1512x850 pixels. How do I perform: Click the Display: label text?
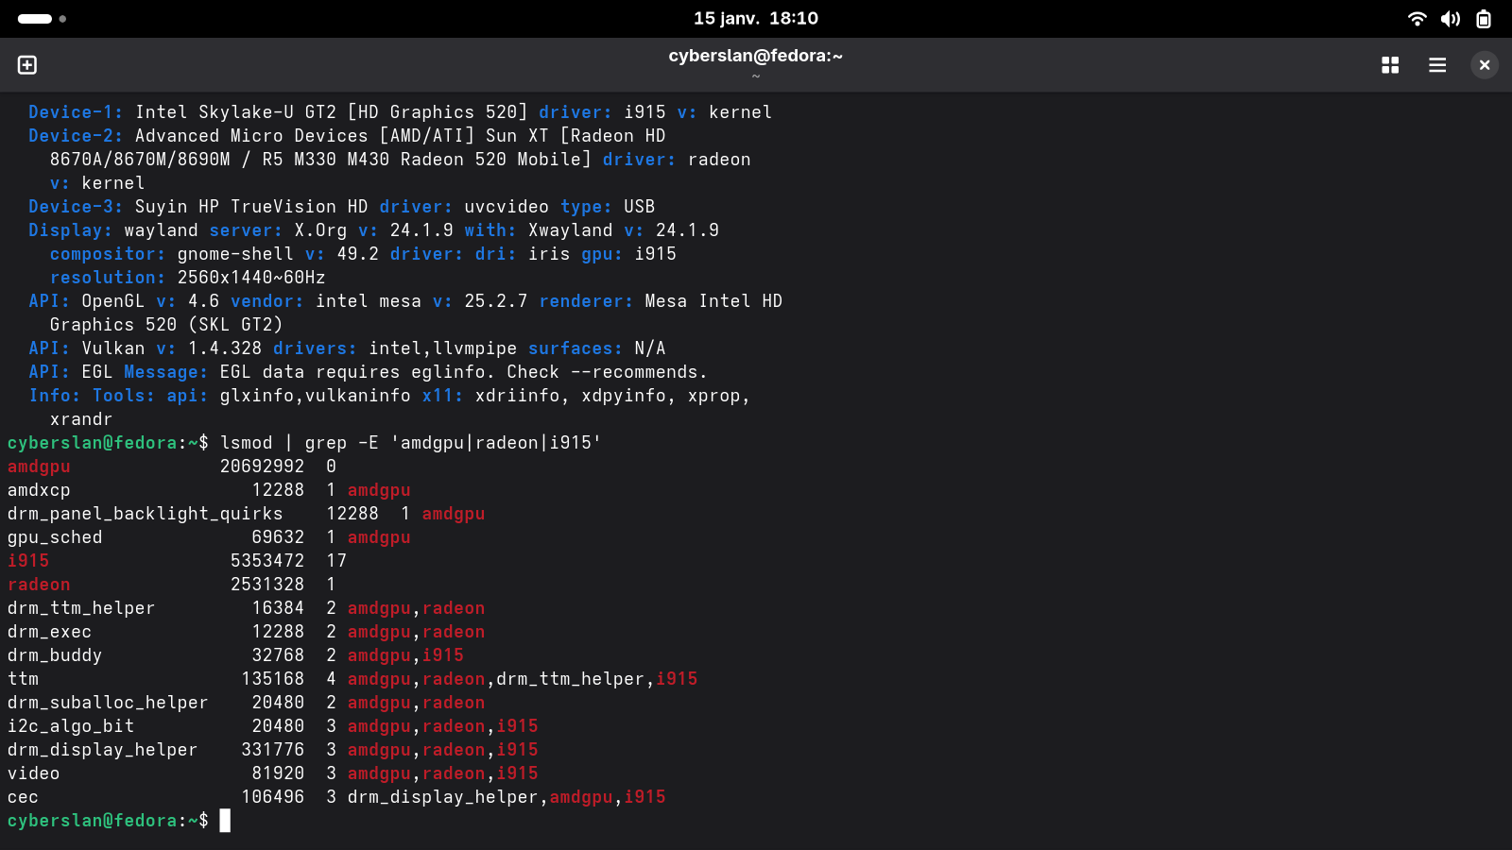(70, 230)
